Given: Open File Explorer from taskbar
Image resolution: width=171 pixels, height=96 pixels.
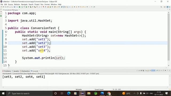Looking at the screenshot, I should (89, 93).
